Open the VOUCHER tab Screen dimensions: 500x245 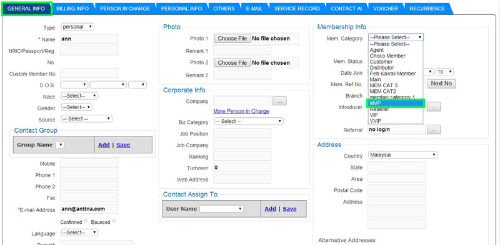pyautogui.click(x=386, y=9)
